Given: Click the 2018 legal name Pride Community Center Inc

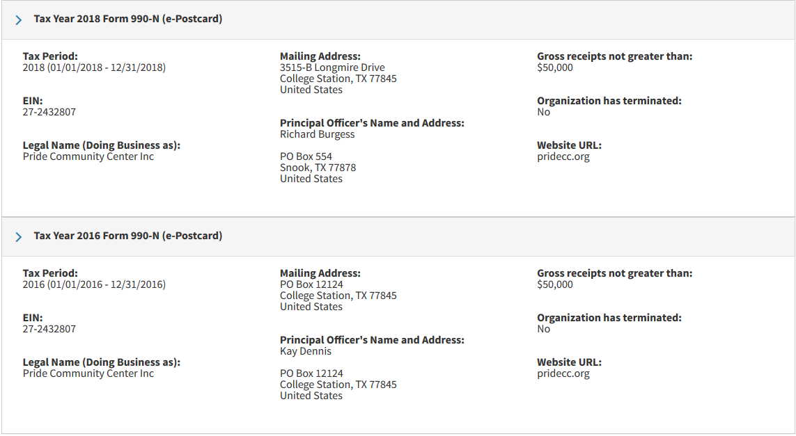Looking at the screenshot, I should 88,156.
